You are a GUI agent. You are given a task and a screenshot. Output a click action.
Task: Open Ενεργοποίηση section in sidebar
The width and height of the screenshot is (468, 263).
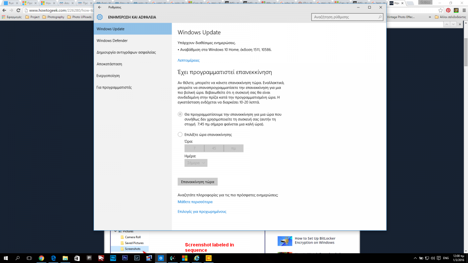(x=133, y=76)
